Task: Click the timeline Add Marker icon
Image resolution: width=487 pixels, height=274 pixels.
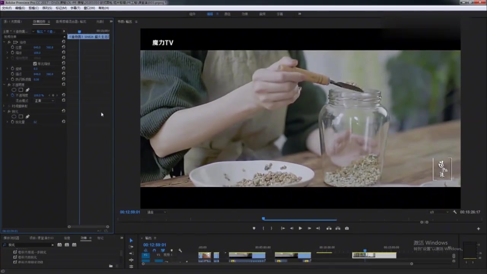Action: [172, 250]
